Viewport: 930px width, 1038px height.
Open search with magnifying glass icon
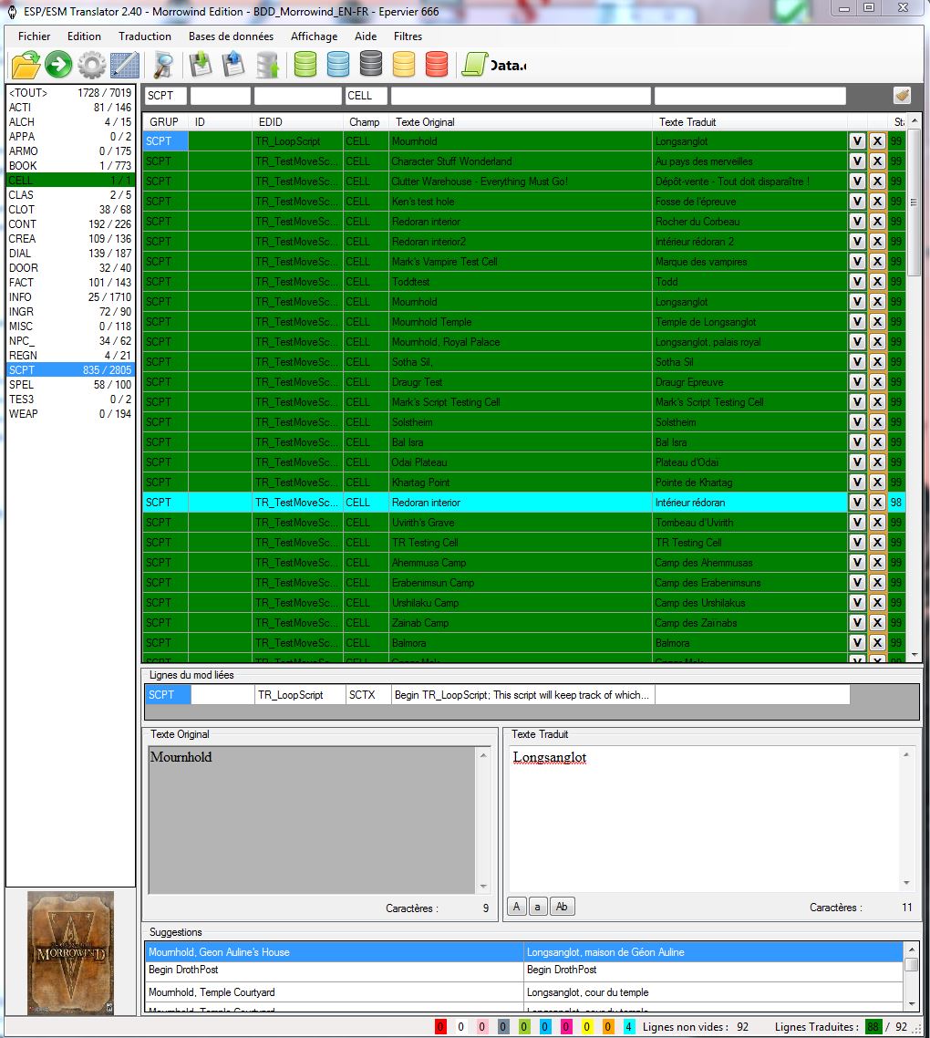click(x=163, y=65)
